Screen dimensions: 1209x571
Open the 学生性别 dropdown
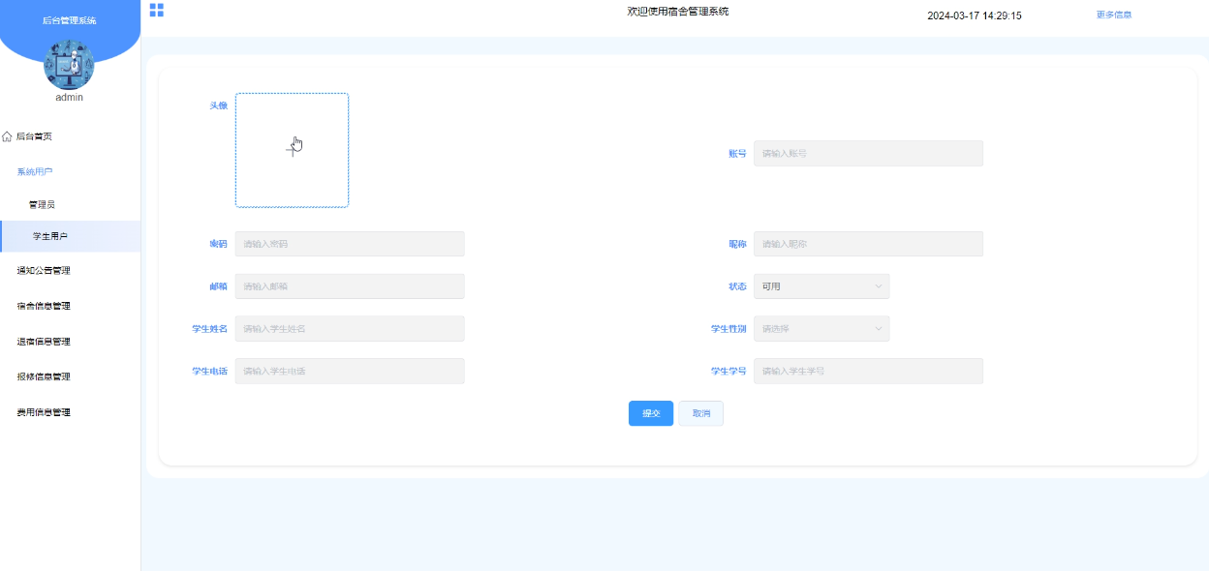coord(821,329)
